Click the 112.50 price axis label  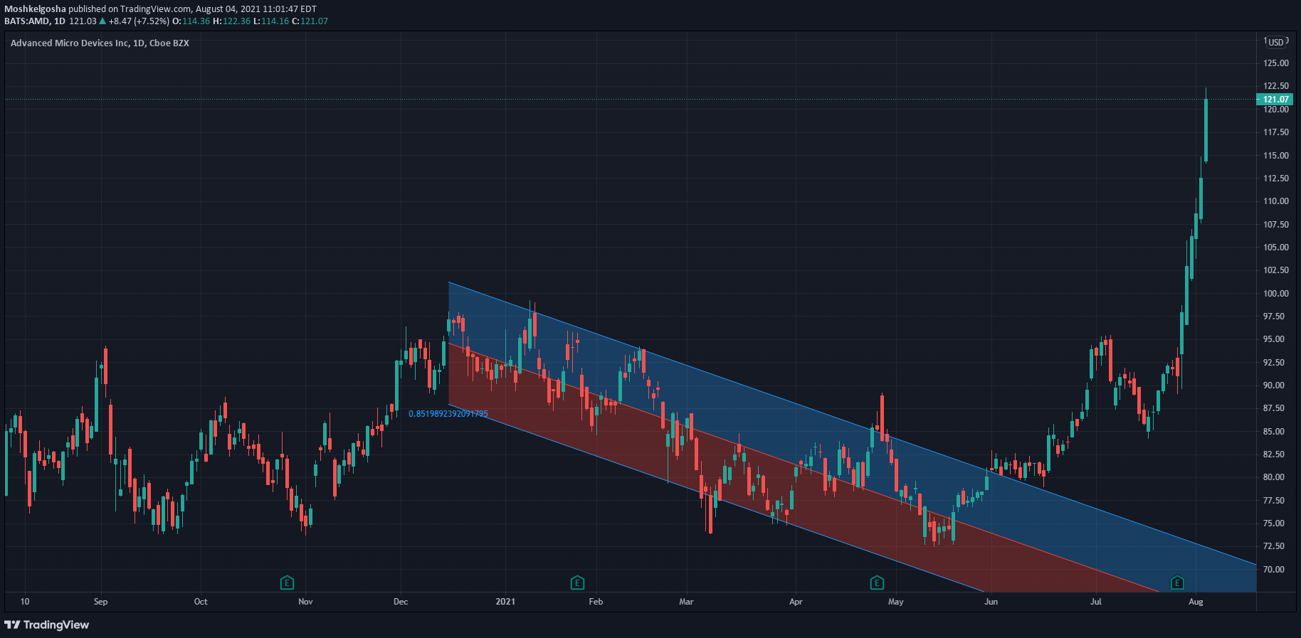1275,179
